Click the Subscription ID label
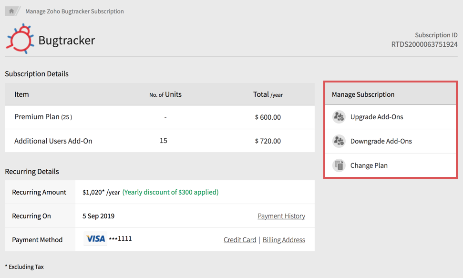The width and height of the screenshot is (463, 278). [x=436, y=35]
